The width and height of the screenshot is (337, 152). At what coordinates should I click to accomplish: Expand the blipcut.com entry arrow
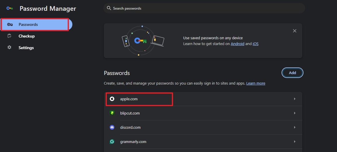[295, 113]
